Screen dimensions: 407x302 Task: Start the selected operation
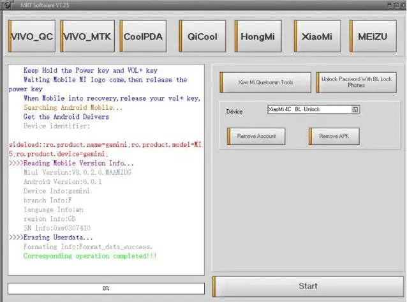[x=308, y=287]
